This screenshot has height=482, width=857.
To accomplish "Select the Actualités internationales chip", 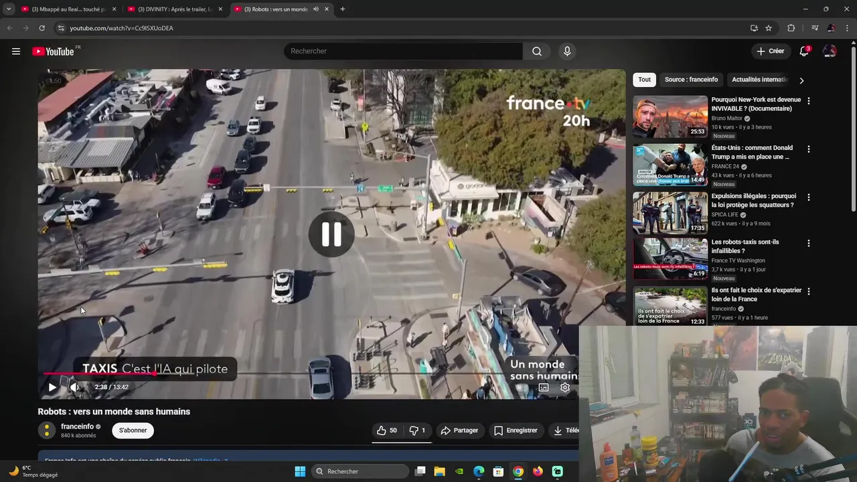I will click(760, 80).
